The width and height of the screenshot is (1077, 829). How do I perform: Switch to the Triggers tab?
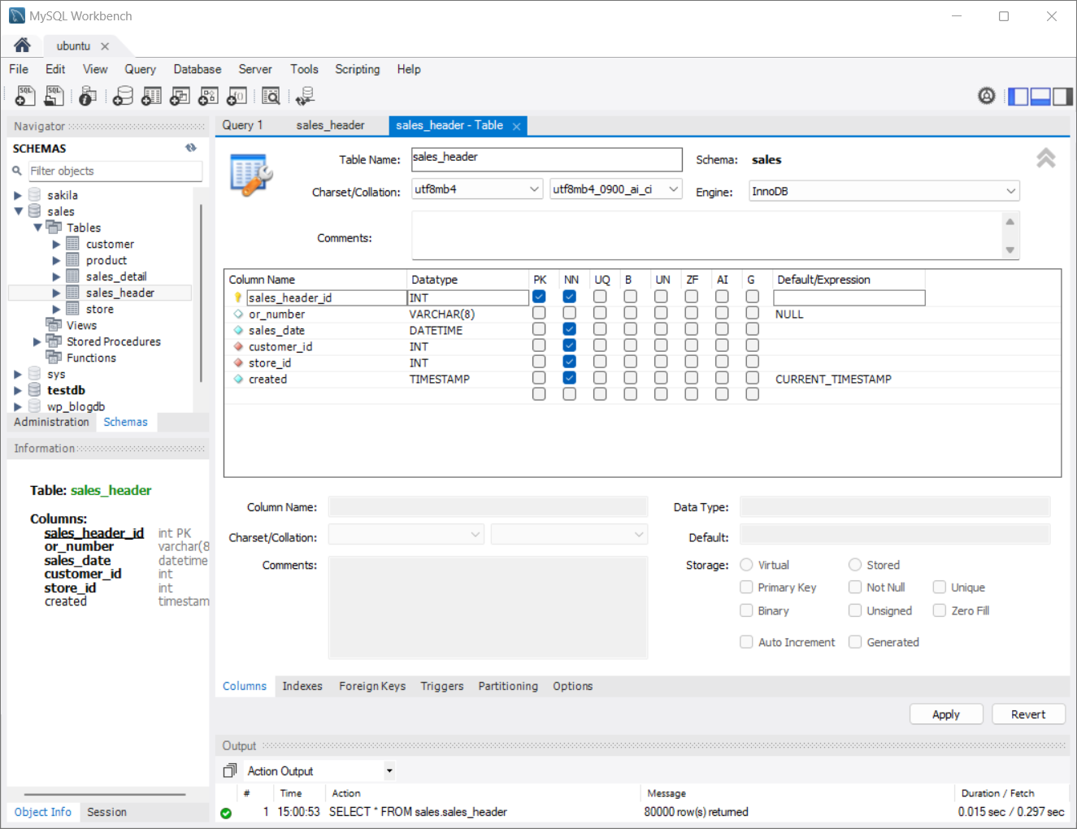coord(442,686)
